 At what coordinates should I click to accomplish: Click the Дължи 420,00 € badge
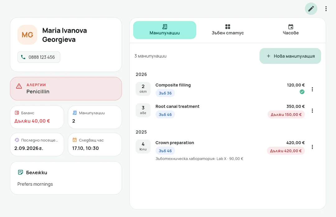pyautogui.click(x=286, y=151)
